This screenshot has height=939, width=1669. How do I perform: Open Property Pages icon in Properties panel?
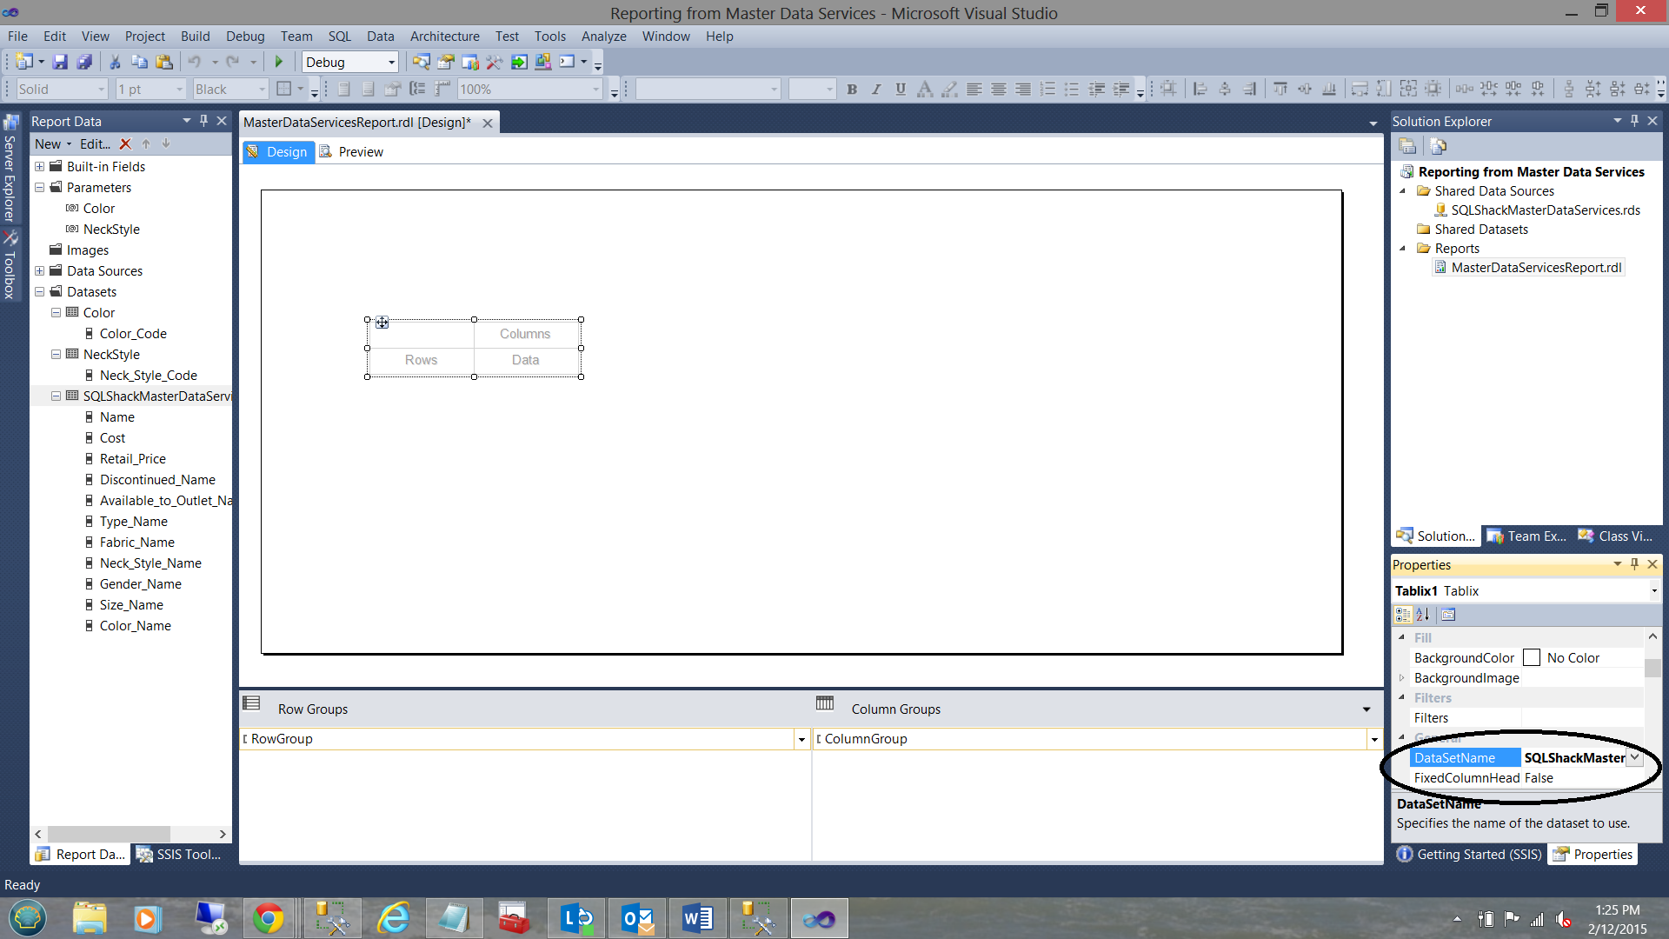pos(1448,615)
